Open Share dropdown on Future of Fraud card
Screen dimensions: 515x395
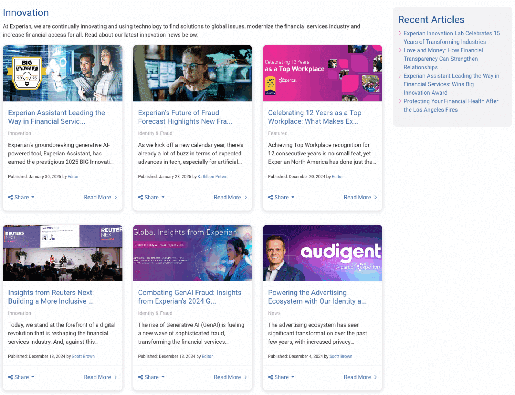(x=151, y=197)
